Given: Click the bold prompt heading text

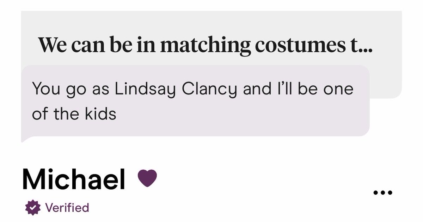Looking at the screenshot, I should [205, 45].
